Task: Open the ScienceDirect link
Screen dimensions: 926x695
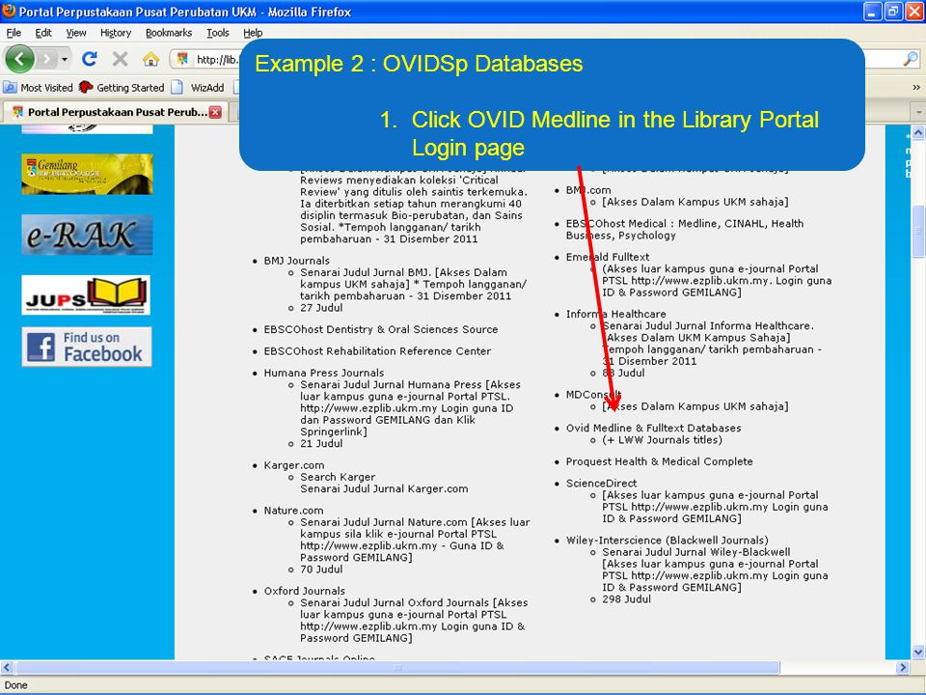Action: coord(601,484)
